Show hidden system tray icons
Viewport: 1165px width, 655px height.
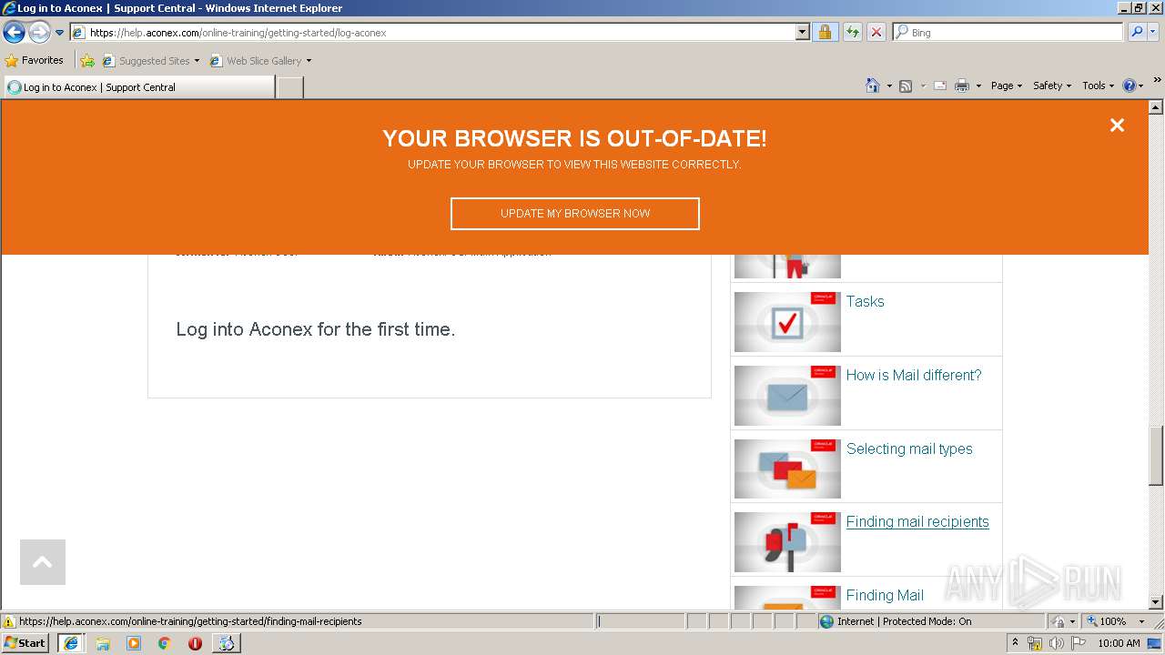(1015, 643)
